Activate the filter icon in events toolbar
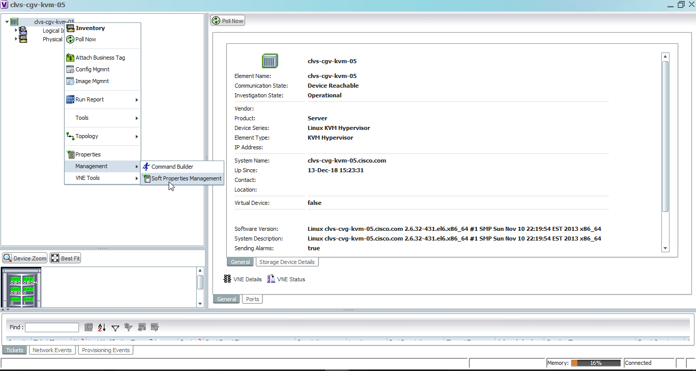This screenshot has height=371, width=696. pyautogui.click(x=115, y=328)
